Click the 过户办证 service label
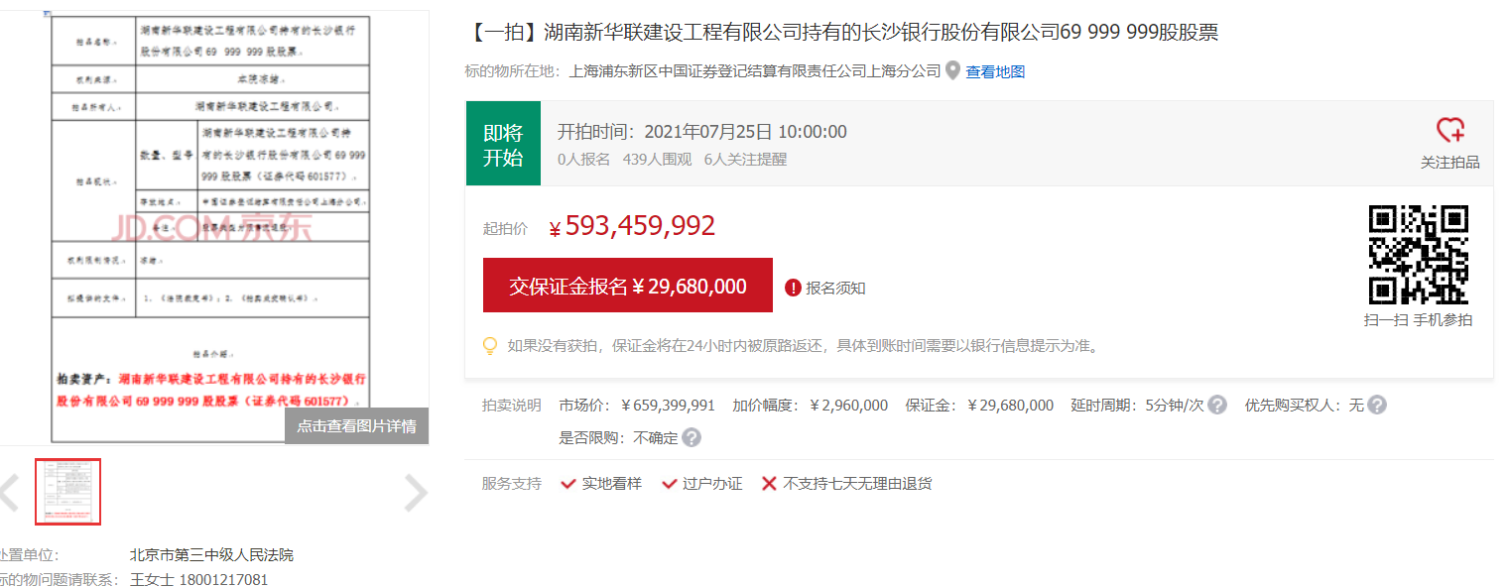The width and height of the screenshot is (1510, 587). 712,484
